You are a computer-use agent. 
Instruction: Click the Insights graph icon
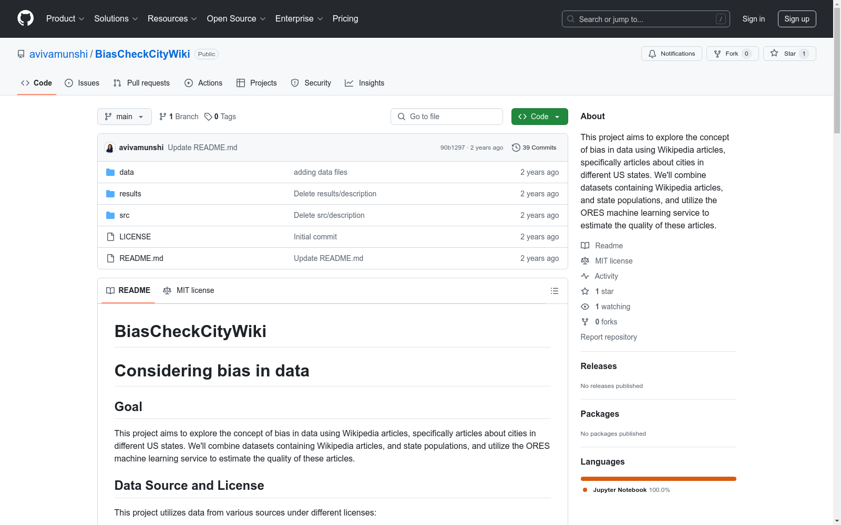point(349,83)
